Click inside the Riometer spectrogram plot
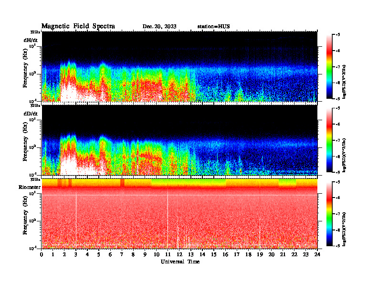This screenshot has height=292, width=378. (x=179, y=214)
